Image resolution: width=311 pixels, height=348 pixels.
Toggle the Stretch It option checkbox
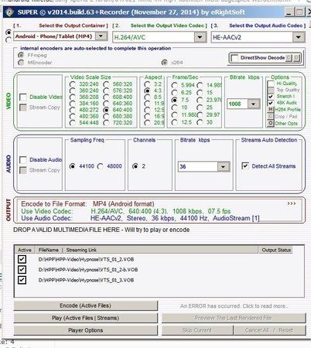click(x=271, y=97)
